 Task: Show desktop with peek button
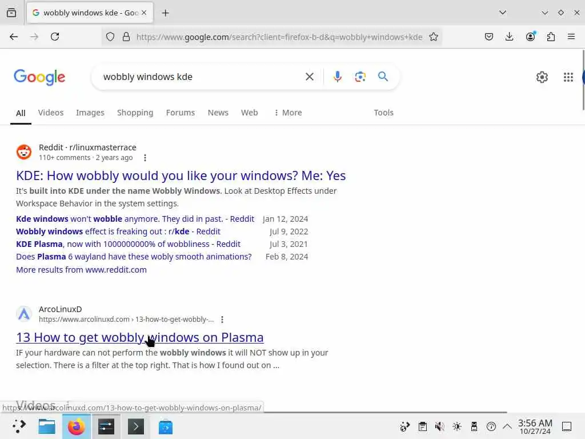(x=566, y=426)
